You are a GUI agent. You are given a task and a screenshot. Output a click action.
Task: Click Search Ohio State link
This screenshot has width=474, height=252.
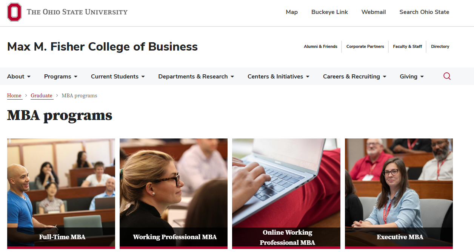pos(424,12)
